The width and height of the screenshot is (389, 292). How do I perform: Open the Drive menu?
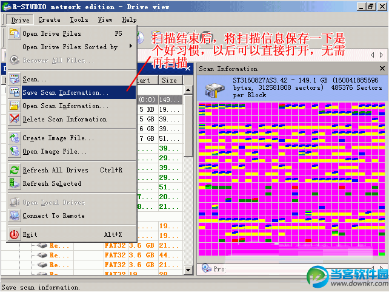[x=20, y=20]
